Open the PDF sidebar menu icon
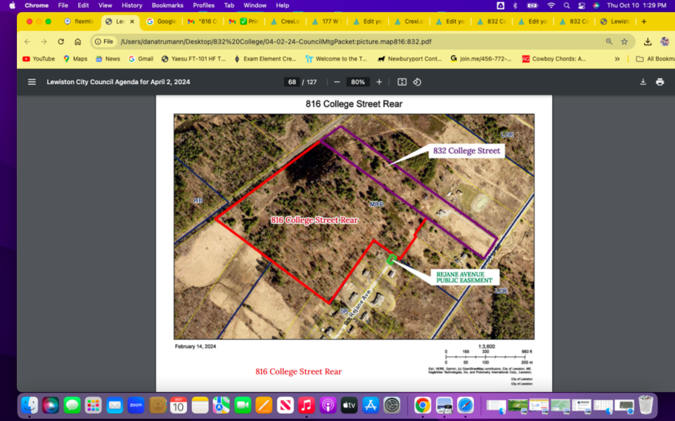The image size is (675, 421). [x=32, y=82]
